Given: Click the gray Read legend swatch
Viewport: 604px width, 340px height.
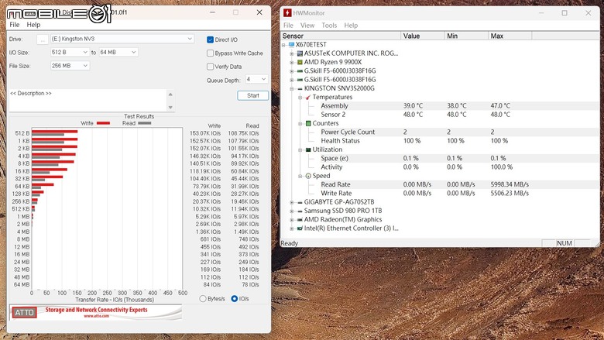Looking at the screenshot, I should (x=145, y=123).
